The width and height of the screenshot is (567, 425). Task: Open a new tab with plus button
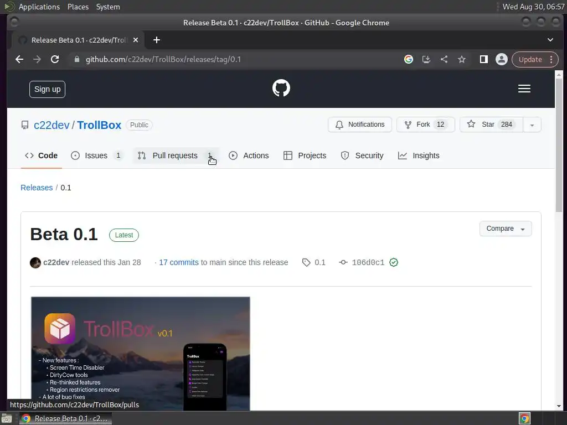click(157, 40)
